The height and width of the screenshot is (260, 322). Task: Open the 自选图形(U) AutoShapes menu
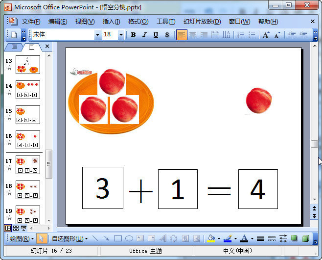coord(69,238)
